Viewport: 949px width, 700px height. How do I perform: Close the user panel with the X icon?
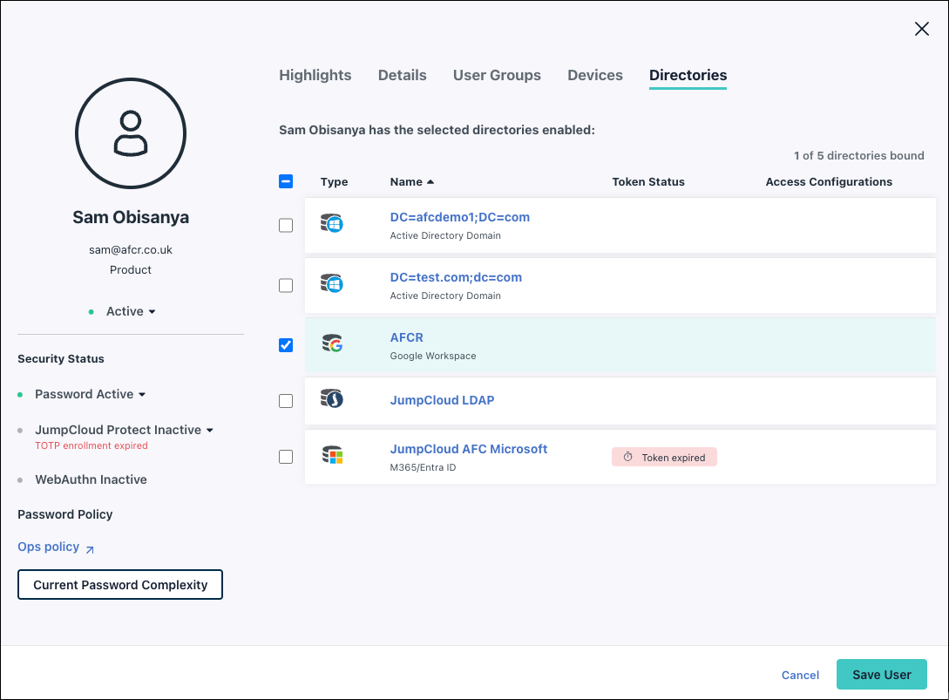(x=921, y=29)
